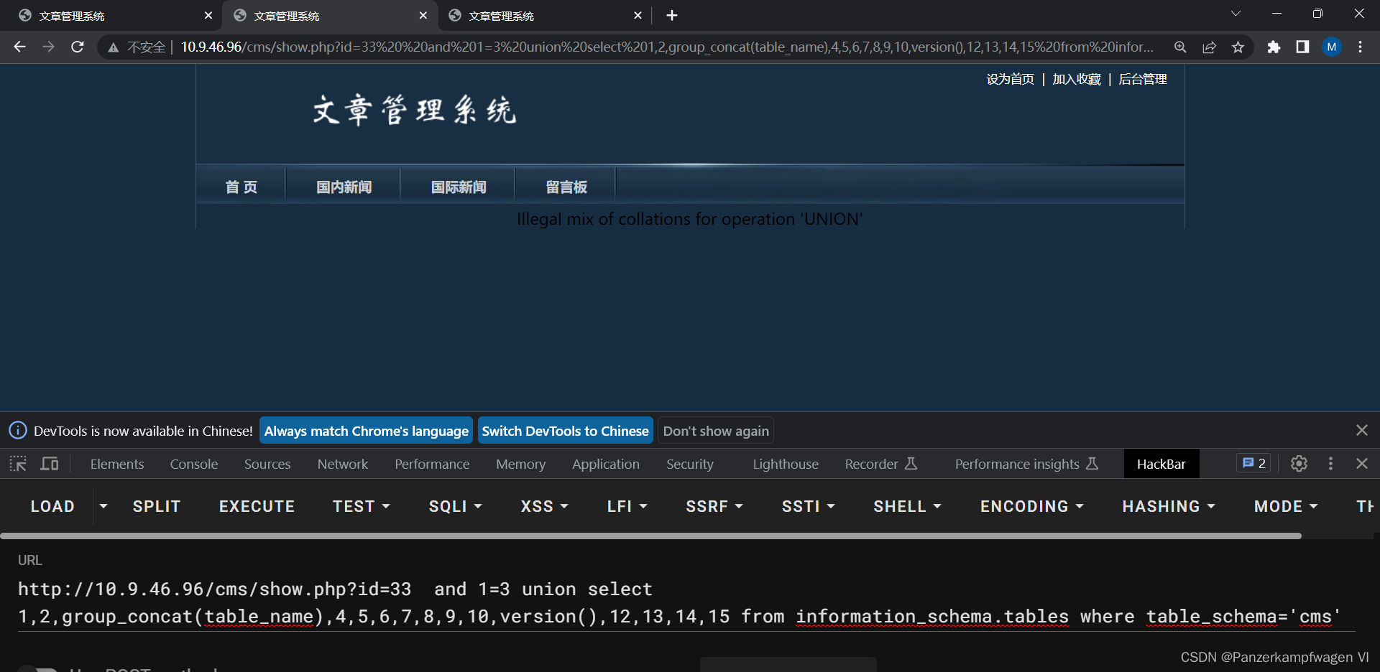Click HackBar LOAD button
Image resolution: width=1380 pixels, height=672 pixels.
click(52, 506)
